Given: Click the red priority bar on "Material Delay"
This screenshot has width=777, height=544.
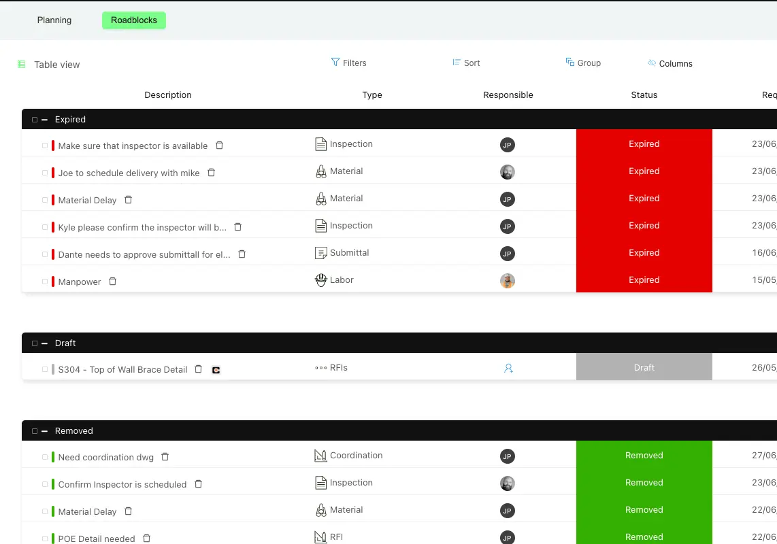Looking at the screenshot, I should (53, 199).
